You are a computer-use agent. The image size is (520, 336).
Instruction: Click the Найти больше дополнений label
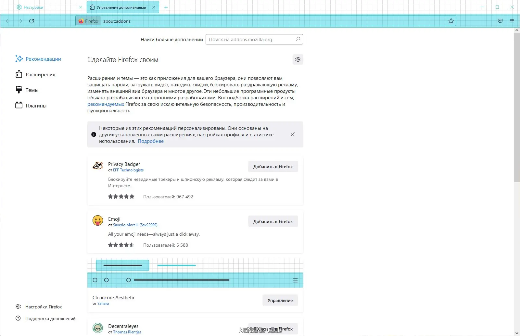pos(172,40)
